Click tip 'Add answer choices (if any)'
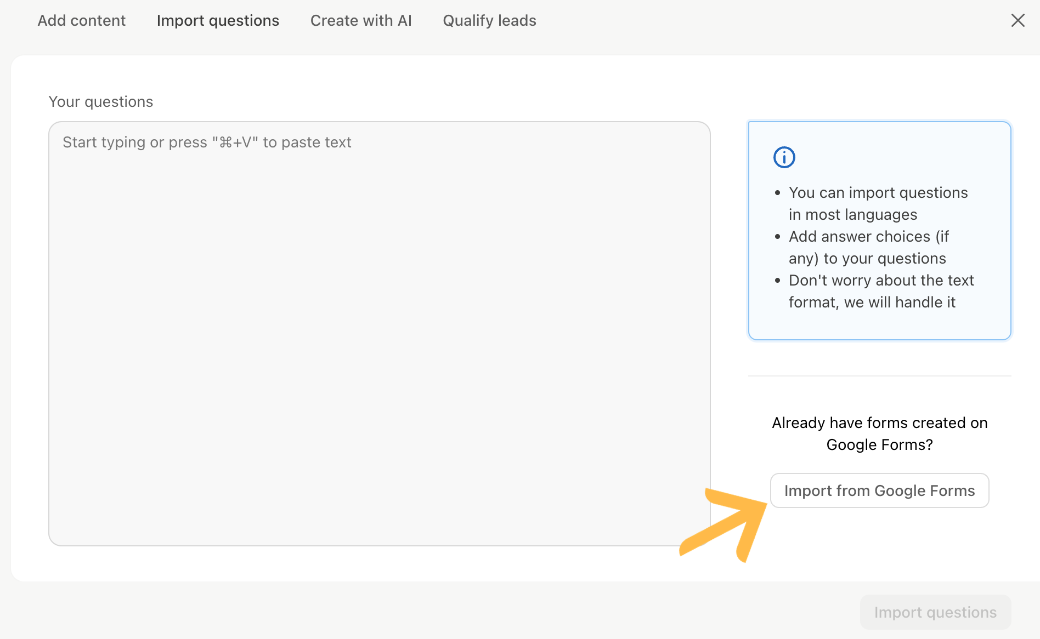The image size is (1040, 639). pyautogui.click(x=869, y=247)
